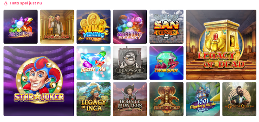The image size is (259, 122).
Task: Click the flame icon beside Heta spel
Action: (6, 3)
